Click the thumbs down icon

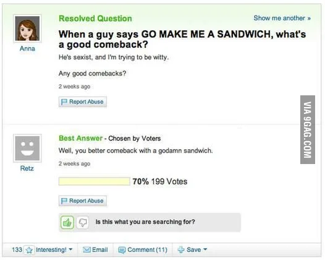(83, 222)
